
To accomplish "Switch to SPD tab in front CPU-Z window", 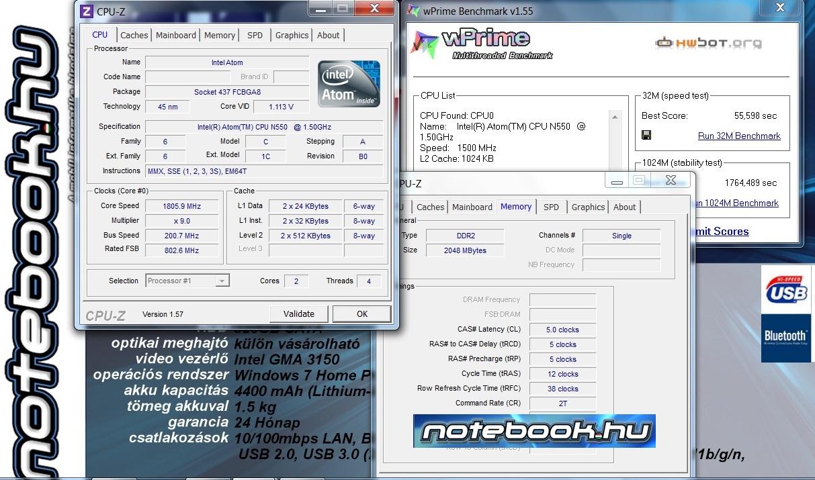I will tap(255, 36).
